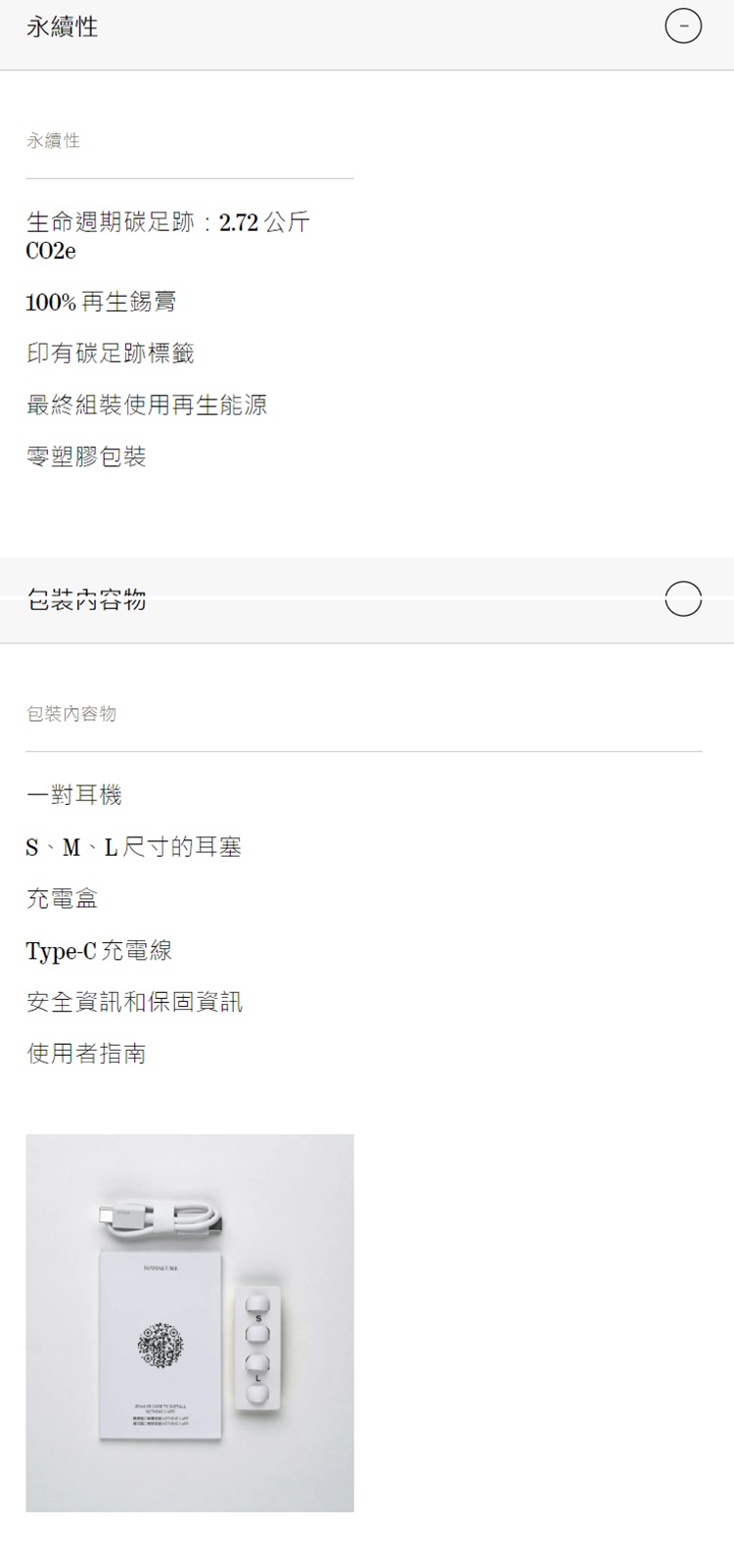The height and width of the screenshot is (1568, 734).
Task: Click the 100% 再生錫膏 text
Action: click(x=101, y=302)
